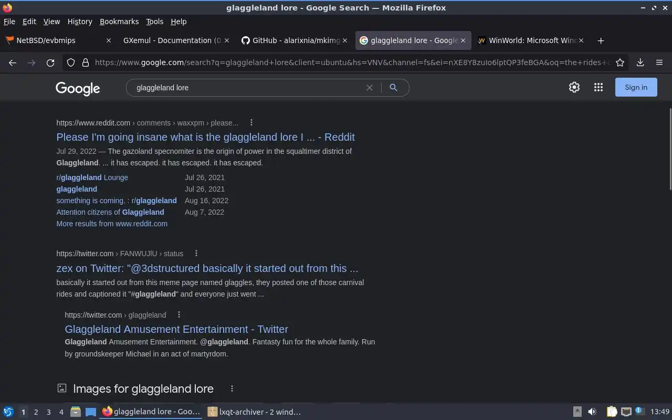The width and height of the screenshot is (672, 420).
Task: Open options for Images for glaggleland lore
Action: tap(232, 388)
